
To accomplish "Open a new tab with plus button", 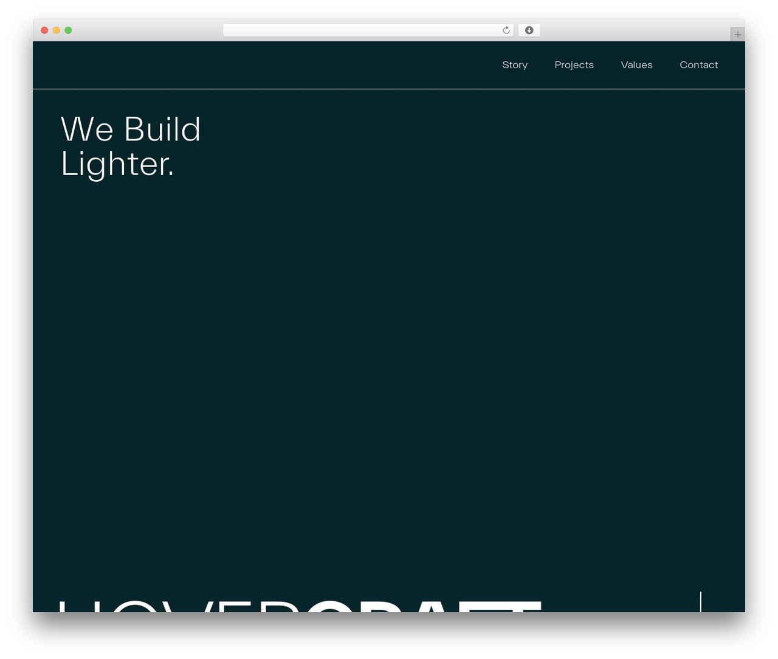I will (737, 35).
